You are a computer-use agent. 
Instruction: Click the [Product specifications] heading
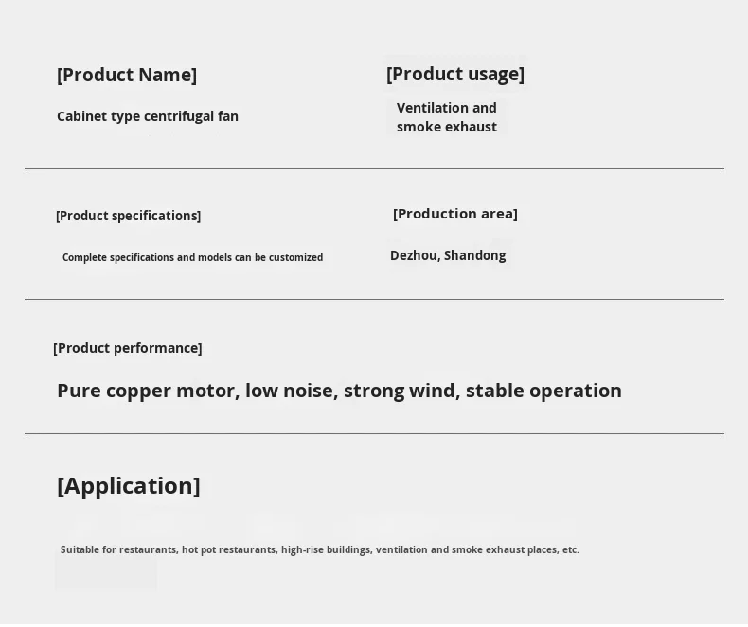pos(129,216)
